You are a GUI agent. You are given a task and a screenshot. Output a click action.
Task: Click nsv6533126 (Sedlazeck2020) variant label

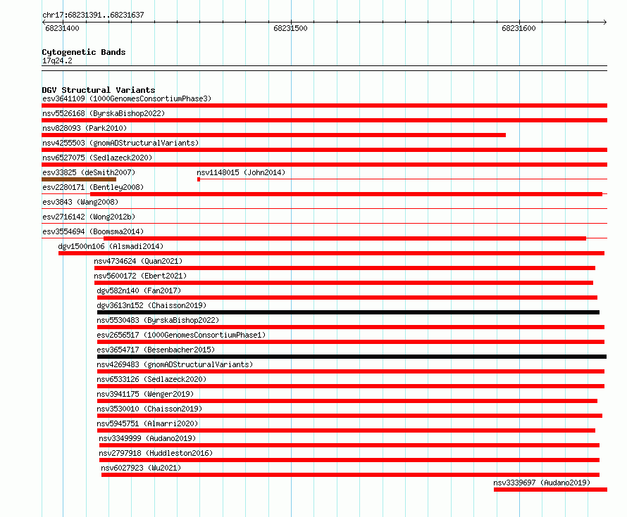tap(151, 379)
